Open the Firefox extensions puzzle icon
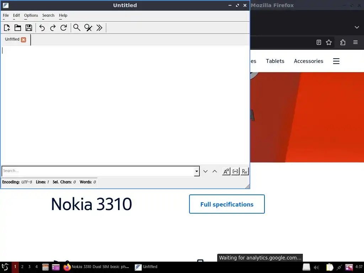Viewport: 364px width, 273px height. coord(343,42)
